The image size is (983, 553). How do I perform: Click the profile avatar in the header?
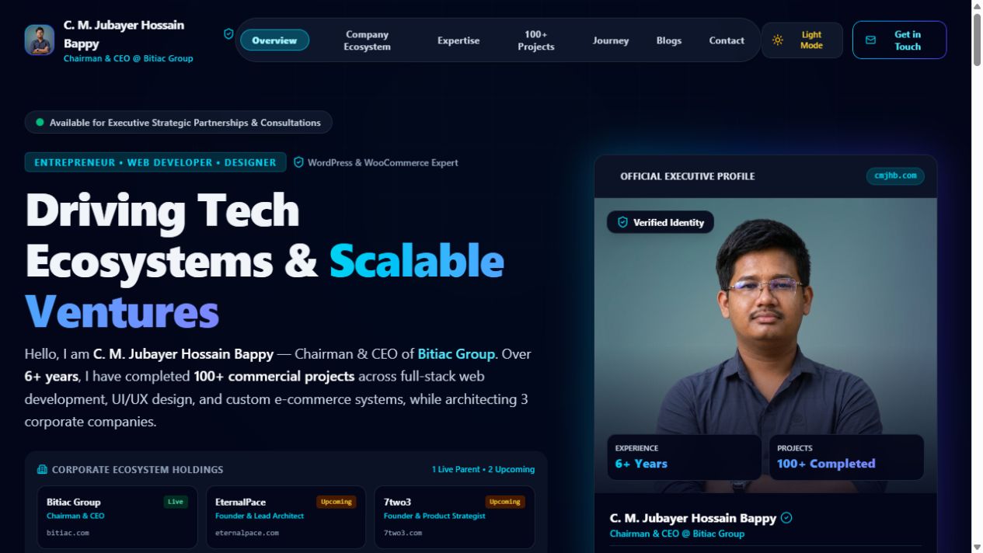tap(39, 40)
